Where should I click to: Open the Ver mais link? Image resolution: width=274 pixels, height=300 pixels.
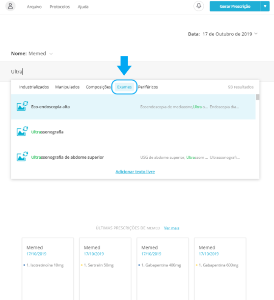pos(171,228)
